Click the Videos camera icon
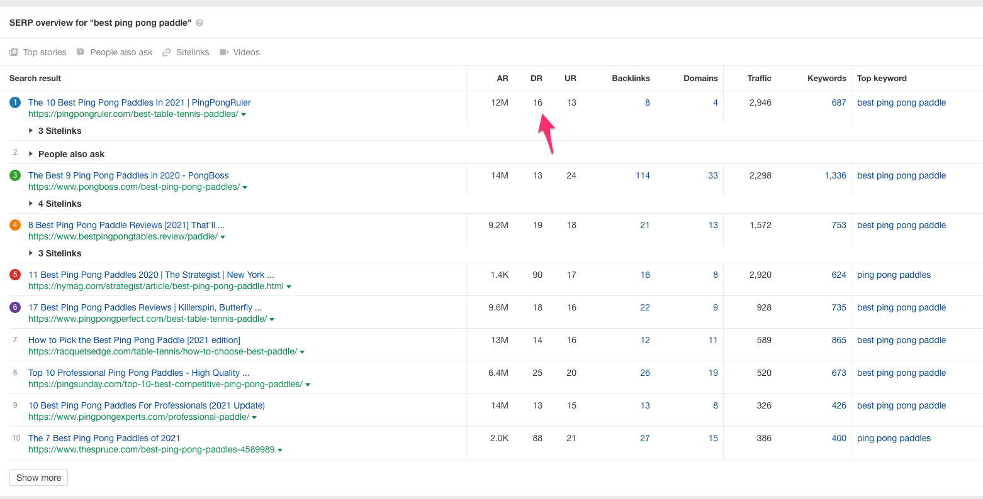Viewport: 983px width, 499px height. (224, 52)
